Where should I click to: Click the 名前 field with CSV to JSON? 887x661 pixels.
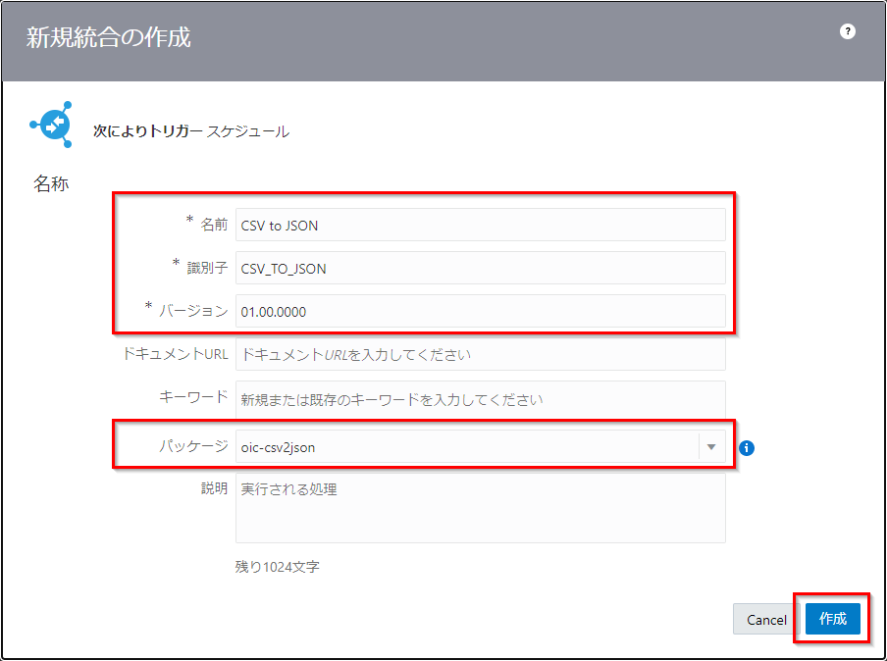point(480,225)
